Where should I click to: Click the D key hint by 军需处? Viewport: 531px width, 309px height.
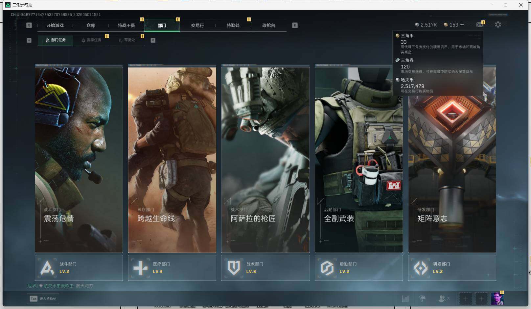click(x=153, y=40)
